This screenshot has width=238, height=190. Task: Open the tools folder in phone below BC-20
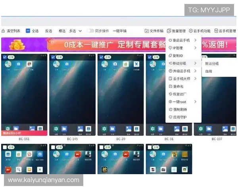pos(105,154)
